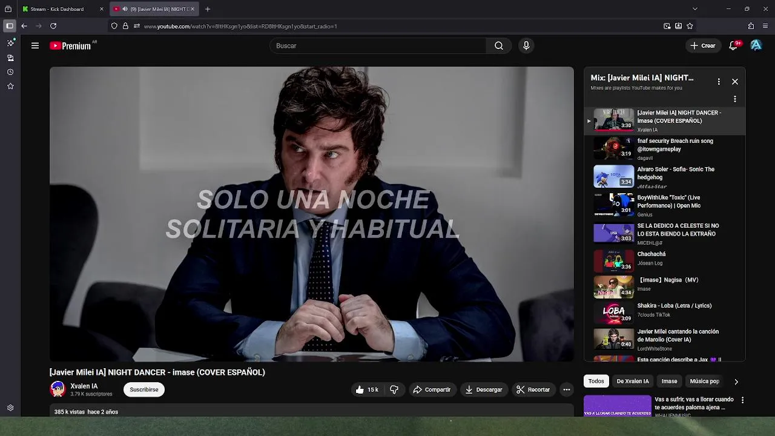This screenshot has height=436, width=775.
Task: Open the notifications bell
Action: tap(734, 45)
